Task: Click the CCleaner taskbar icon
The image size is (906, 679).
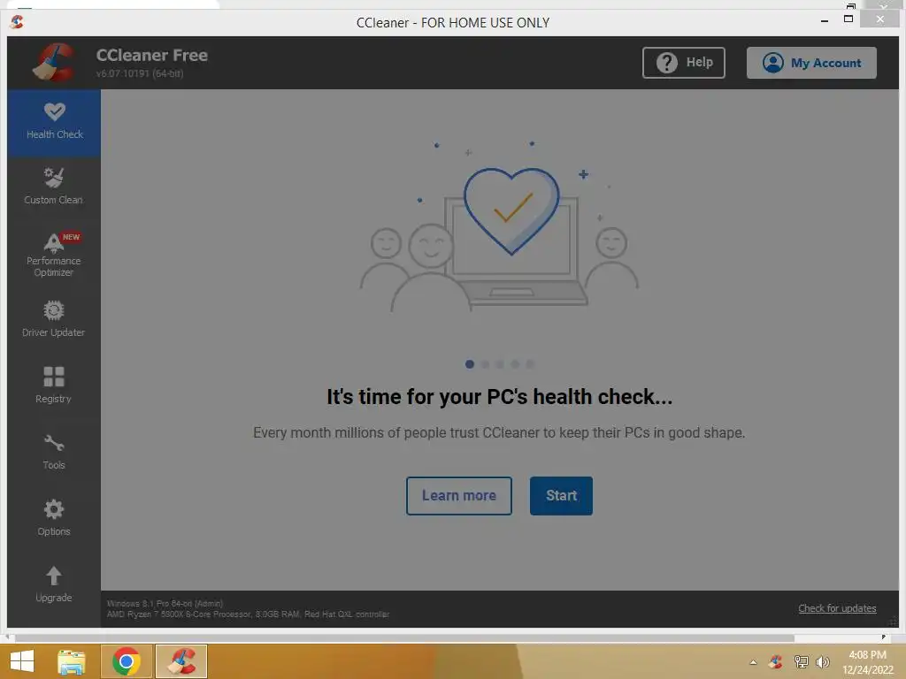Action: coord(181,661)
